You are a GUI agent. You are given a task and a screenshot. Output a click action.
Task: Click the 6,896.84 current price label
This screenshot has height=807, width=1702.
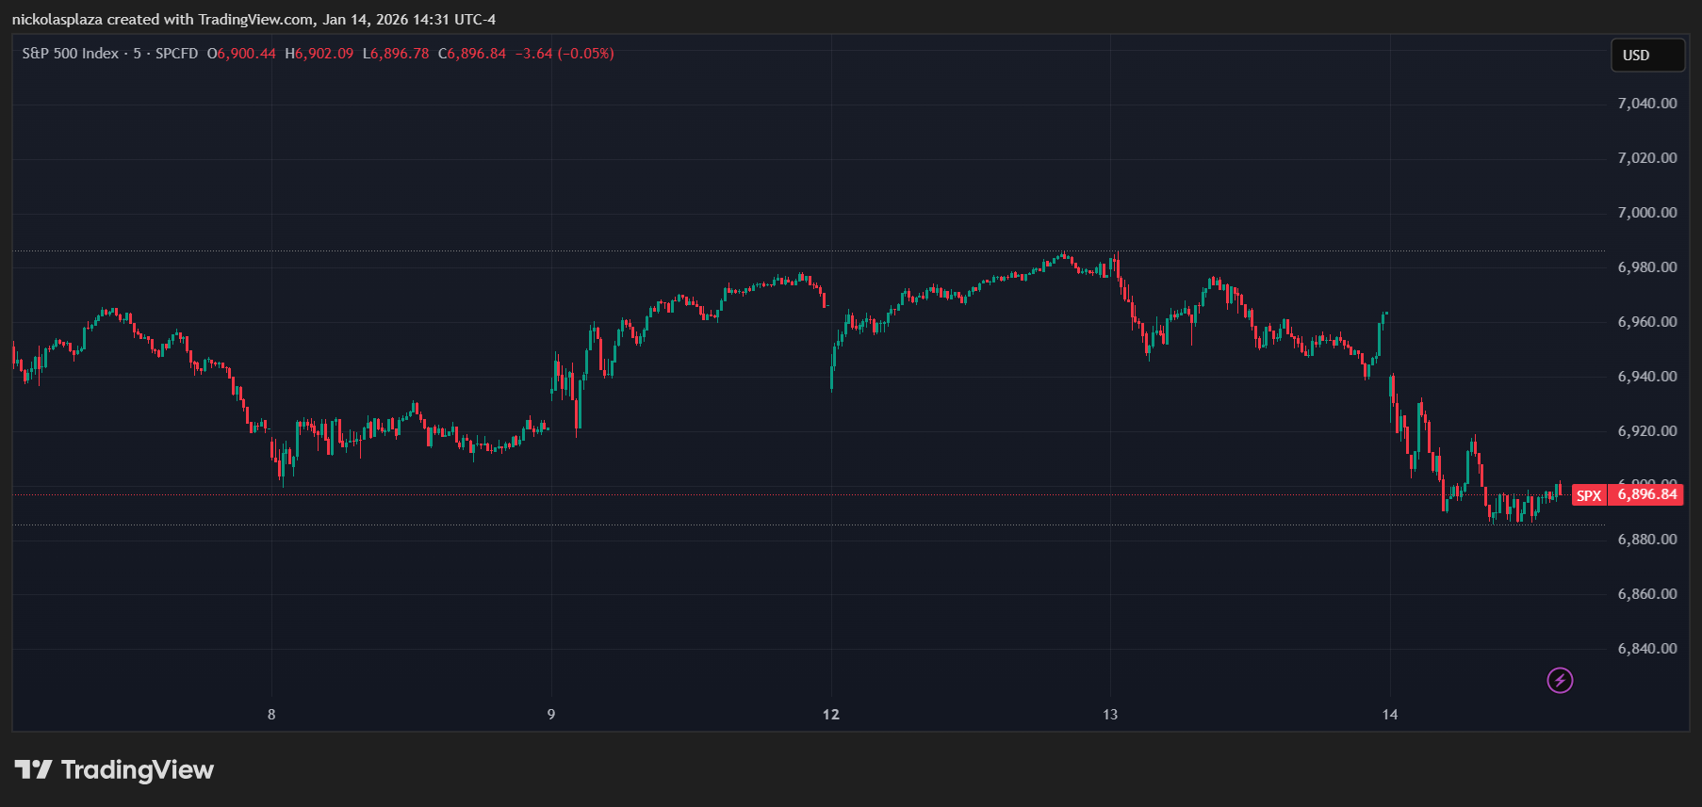1646,494
